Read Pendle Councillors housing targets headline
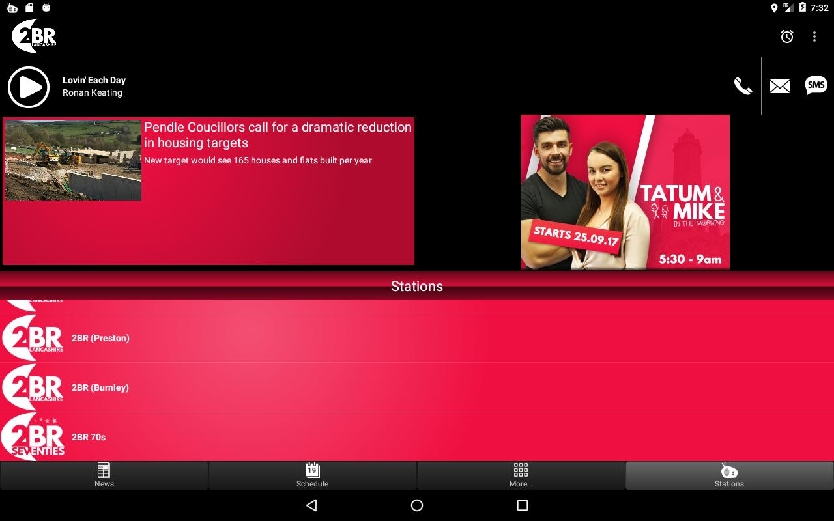This screenshot has height=521, width=834. coord(278,135)
